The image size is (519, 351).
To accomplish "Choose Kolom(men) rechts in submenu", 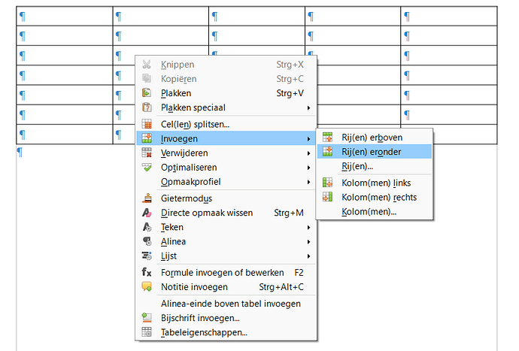I will pos(375,197).
